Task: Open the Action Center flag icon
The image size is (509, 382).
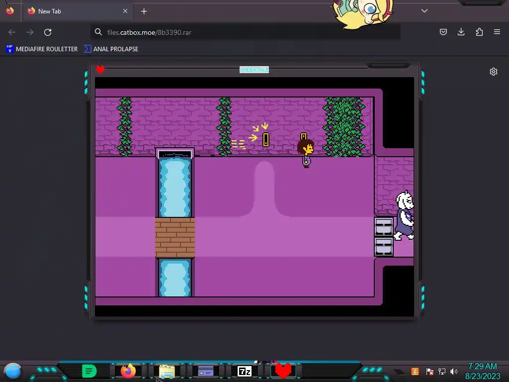Action: click(x=429, y=371)
